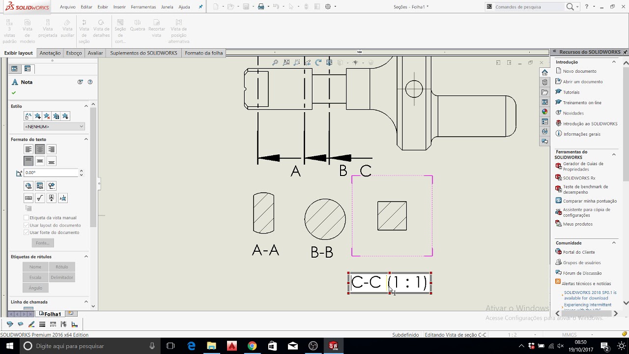Open the Print toolbar icon

click(261, 7)
